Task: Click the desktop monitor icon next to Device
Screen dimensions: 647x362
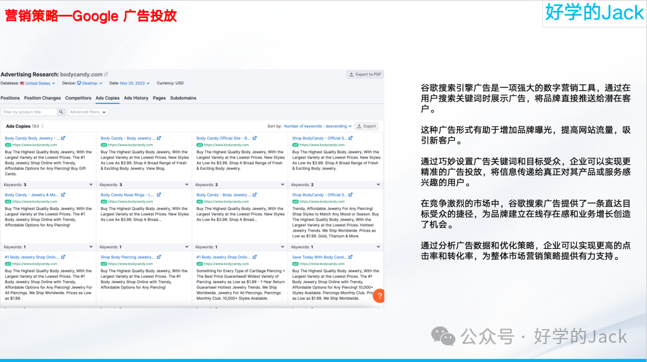Action: [78, 82]
